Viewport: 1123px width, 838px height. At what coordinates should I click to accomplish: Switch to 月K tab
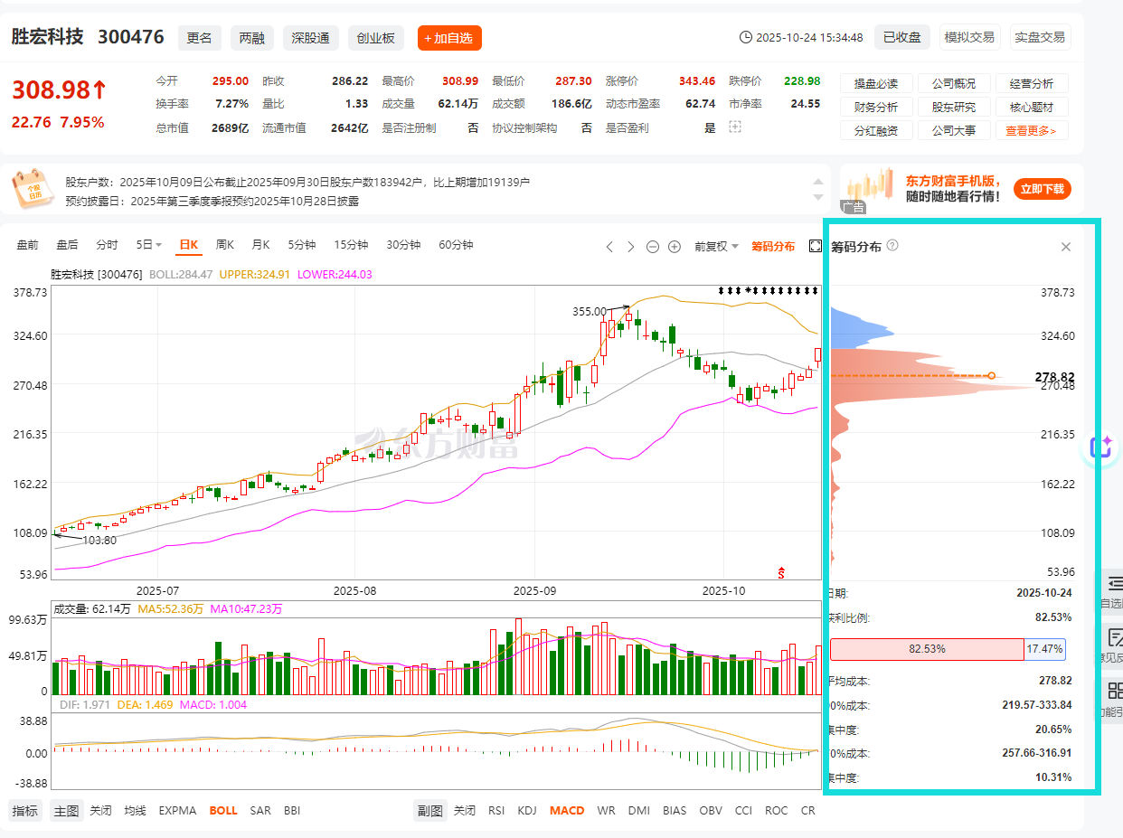tap(261, 245)
